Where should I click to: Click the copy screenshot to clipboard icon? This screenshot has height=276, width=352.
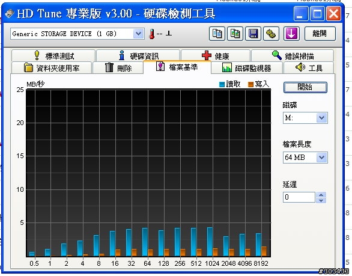point(235,34)
